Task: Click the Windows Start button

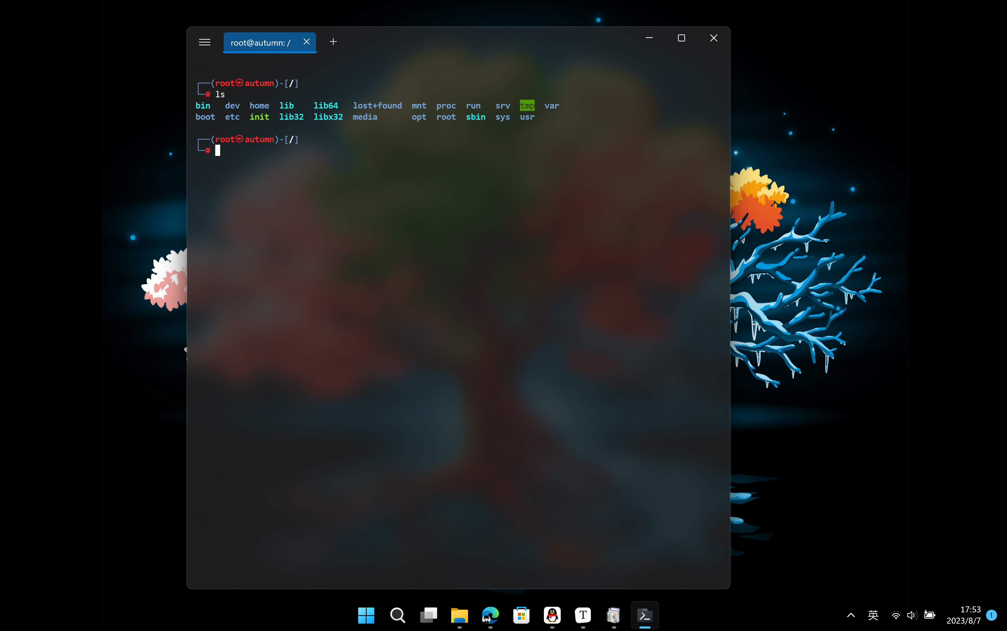Action: click(366, 615)
